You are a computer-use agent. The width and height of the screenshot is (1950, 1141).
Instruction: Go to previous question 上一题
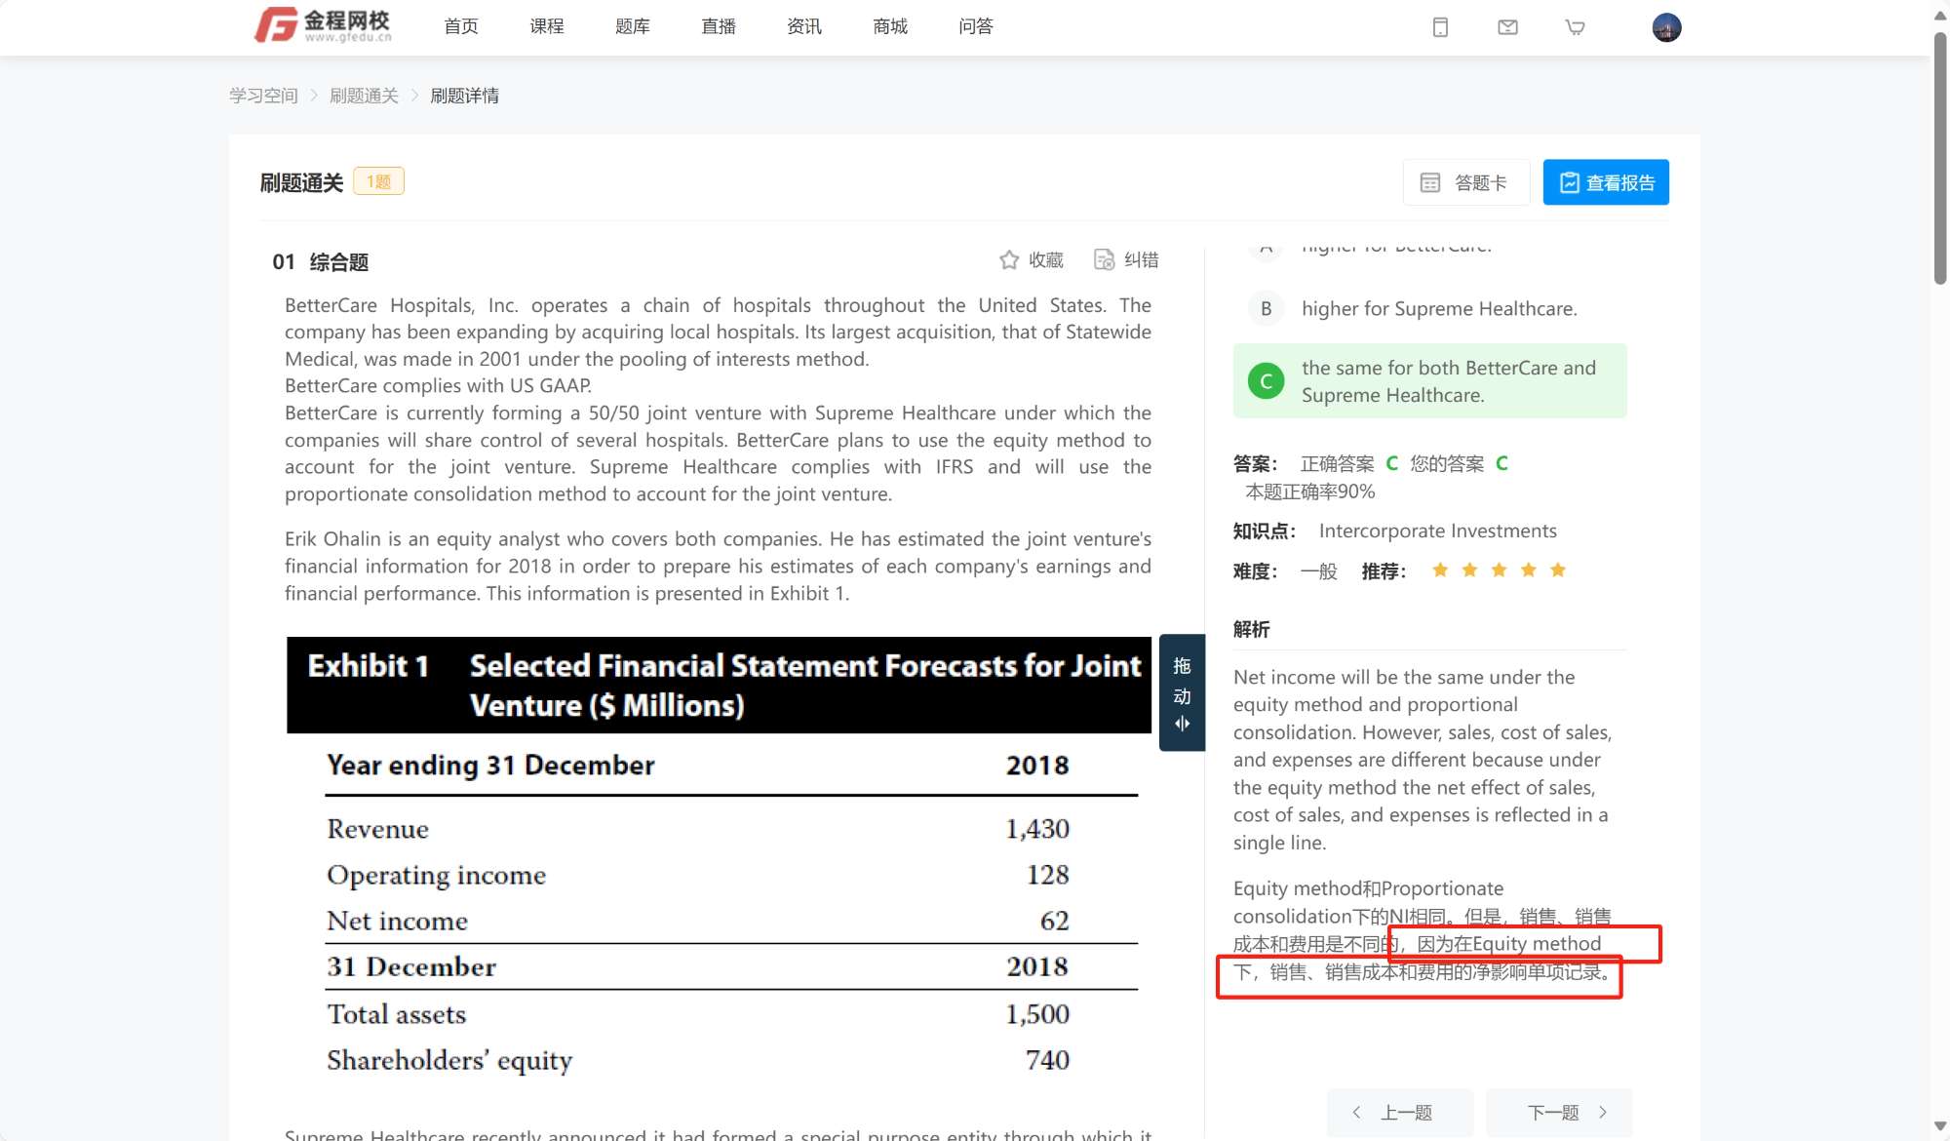[1399, 1113]
